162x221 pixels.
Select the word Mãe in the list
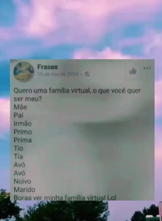point(20,107)
